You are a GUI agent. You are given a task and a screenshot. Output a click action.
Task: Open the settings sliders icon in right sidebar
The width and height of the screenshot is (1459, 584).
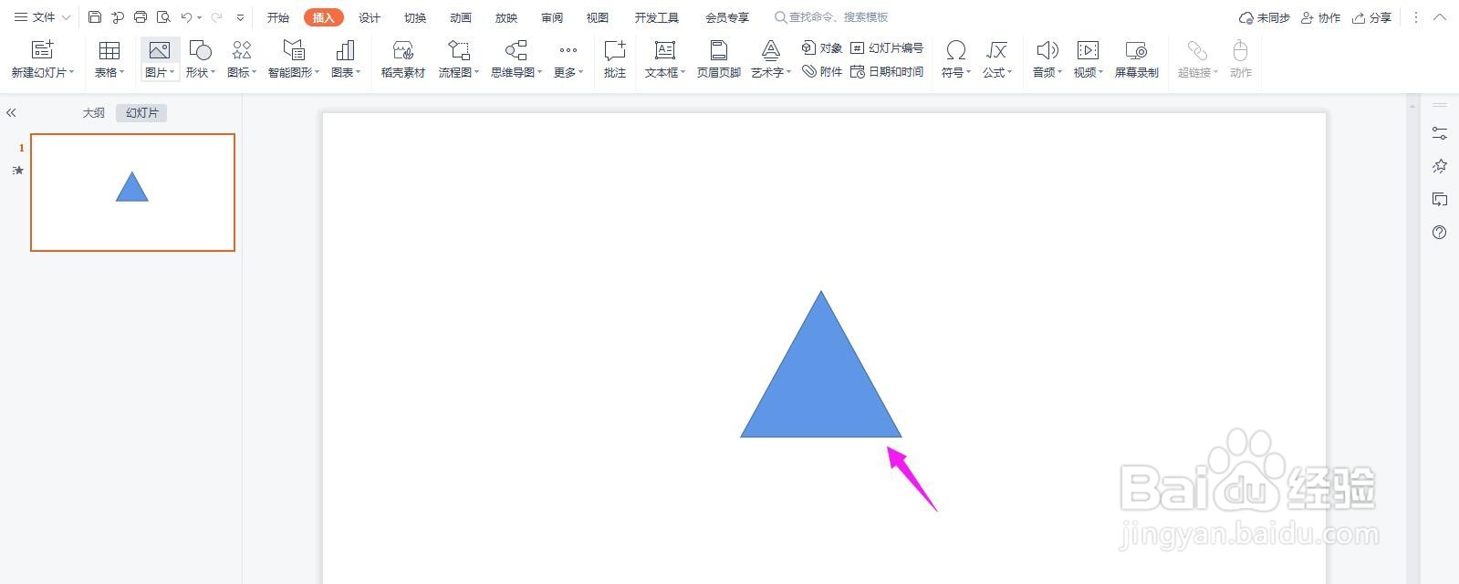(1440, 133)
